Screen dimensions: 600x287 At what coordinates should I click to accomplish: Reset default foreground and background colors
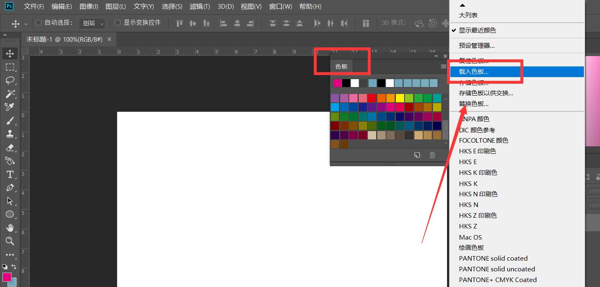[5, 266]
